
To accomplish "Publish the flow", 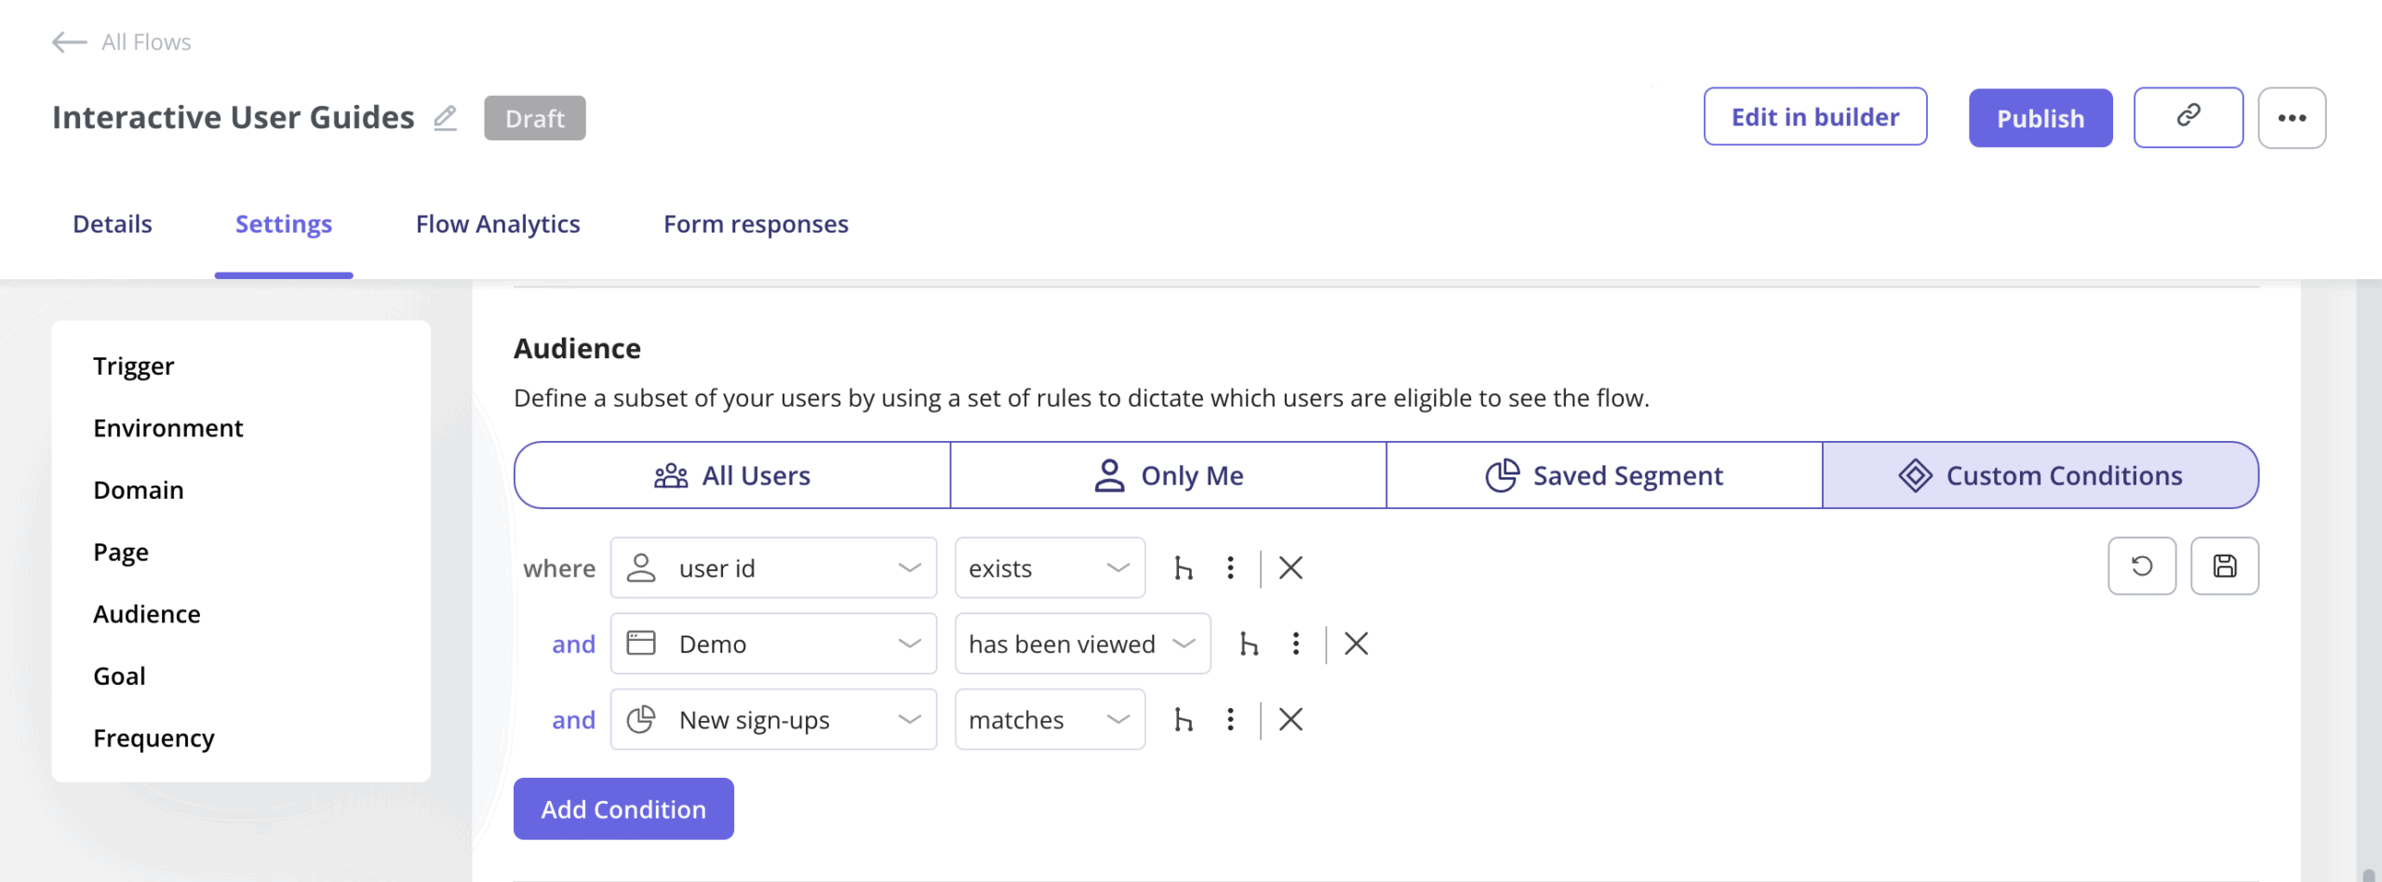I will [2041, 118].
